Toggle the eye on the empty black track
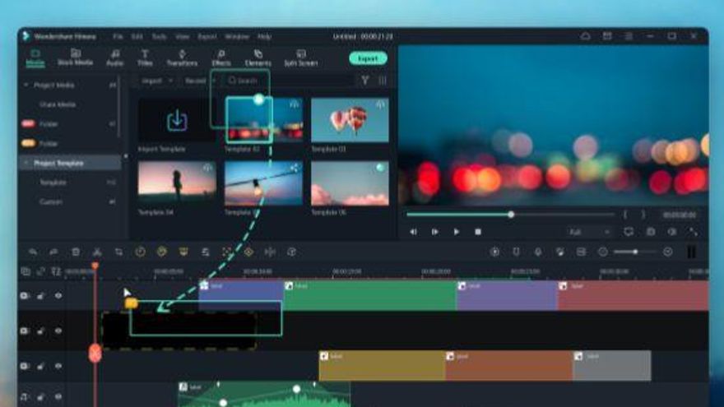This screenshot has height=407, width=724. pyautogui.click(x=58, y=331)
